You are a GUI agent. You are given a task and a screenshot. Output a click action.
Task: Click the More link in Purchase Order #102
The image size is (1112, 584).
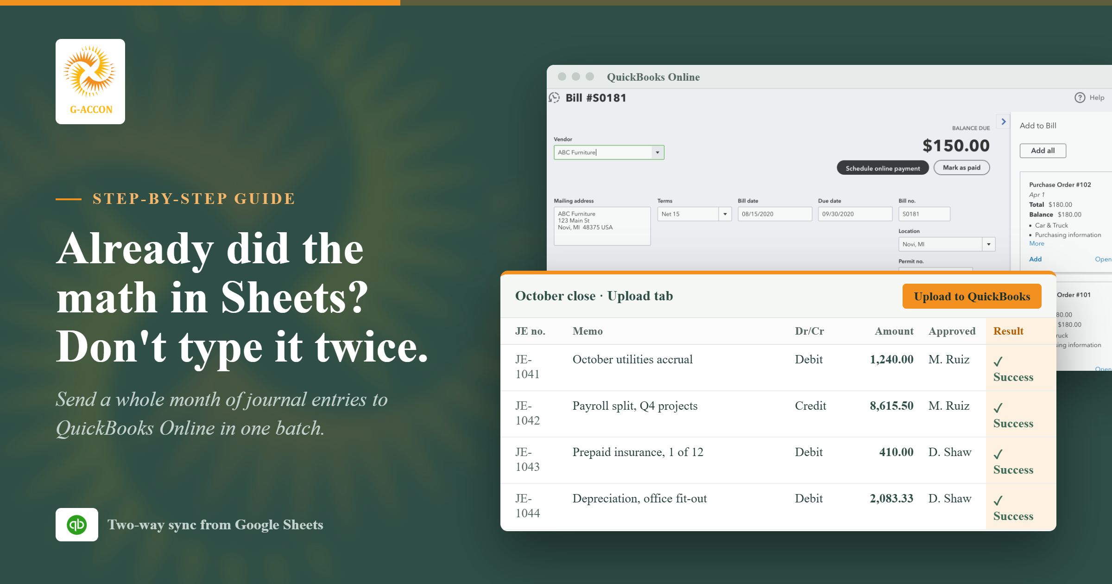1036,244
